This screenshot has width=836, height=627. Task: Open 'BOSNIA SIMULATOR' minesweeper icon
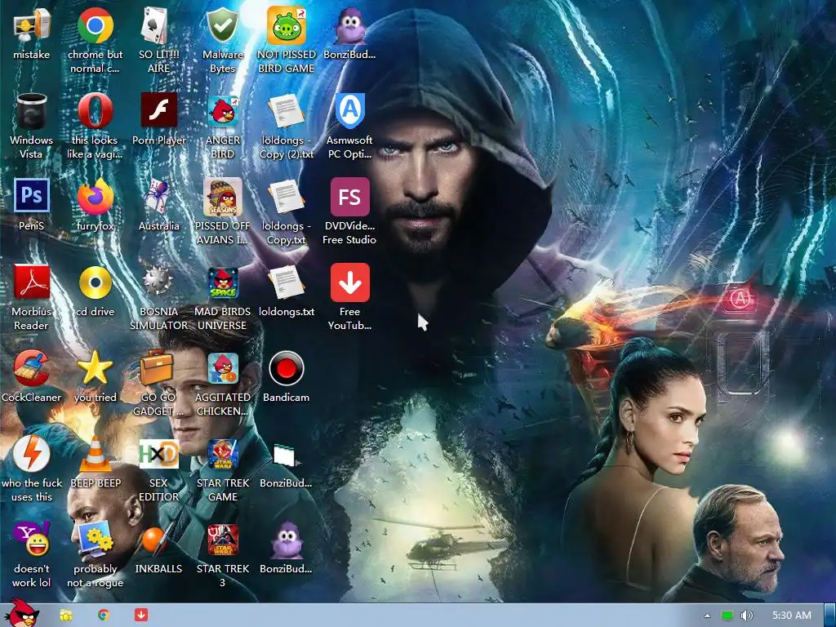tap(158, 282)
